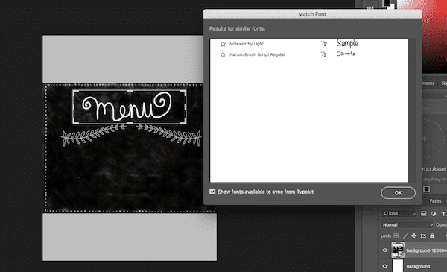Confirm Match Font dialog with OK
This screenshot has width=447, height=272.
click(398, 193)
